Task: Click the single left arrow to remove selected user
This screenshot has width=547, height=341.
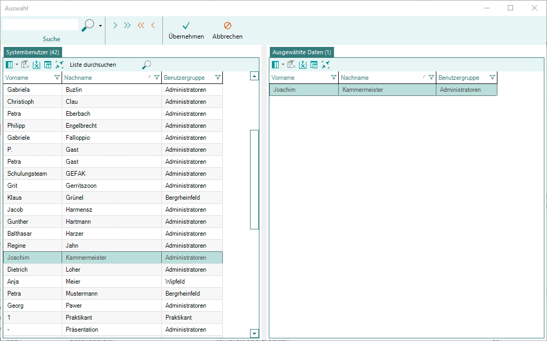Action: click(x=153, y=25)
